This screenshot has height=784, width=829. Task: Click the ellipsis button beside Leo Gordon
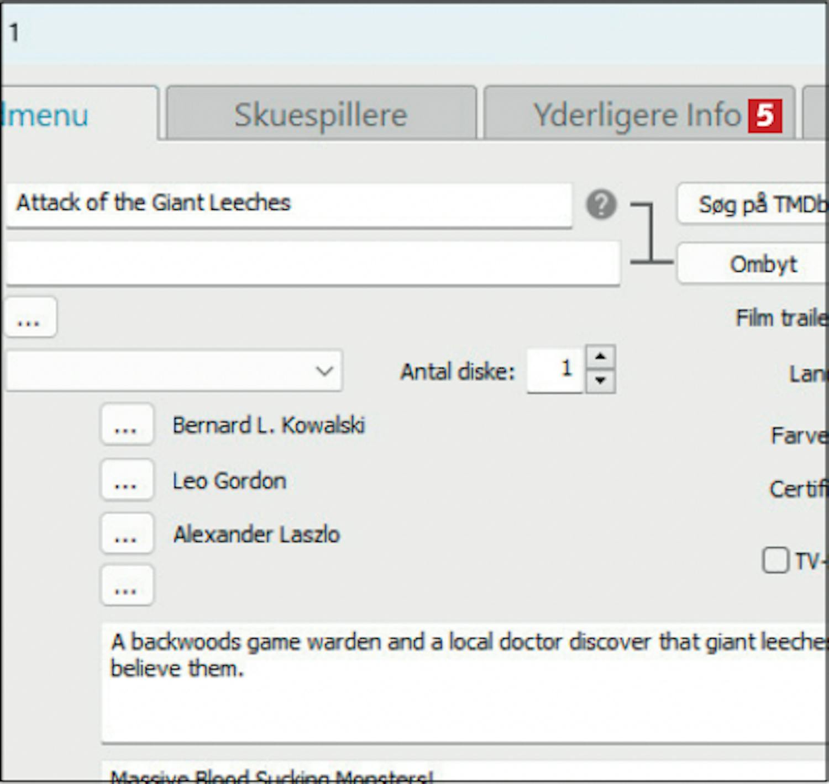[127, 480]
